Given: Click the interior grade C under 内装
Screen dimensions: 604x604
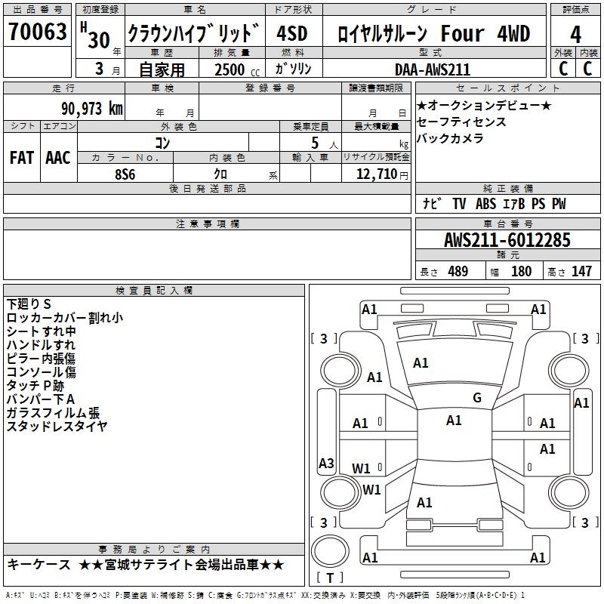Looking at the screenshot, I should pyautogui.click(x=587, y=69).
